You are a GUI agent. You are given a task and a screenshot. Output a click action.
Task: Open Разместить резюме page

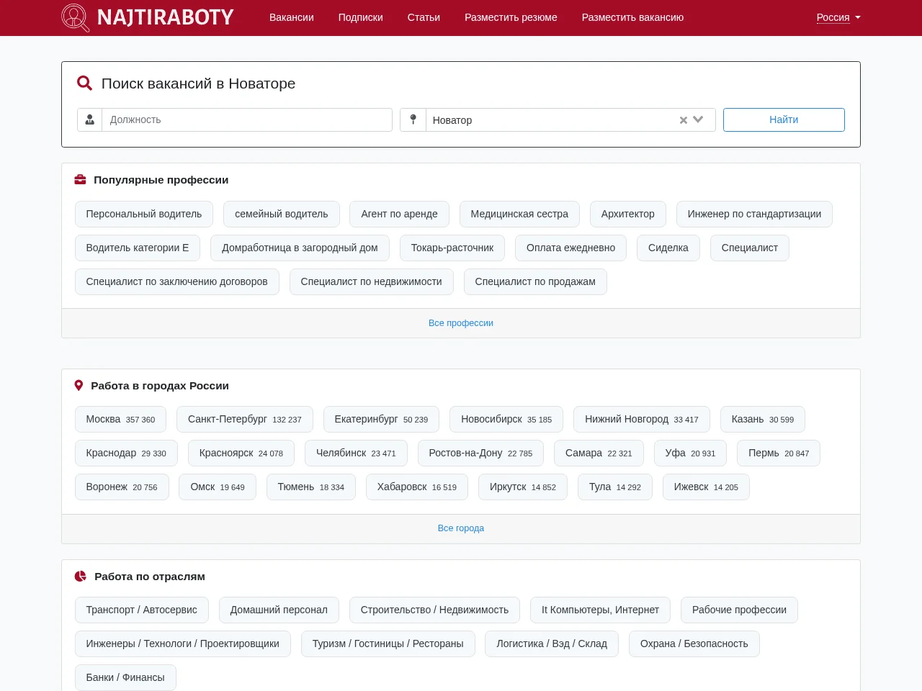point(511,17)
